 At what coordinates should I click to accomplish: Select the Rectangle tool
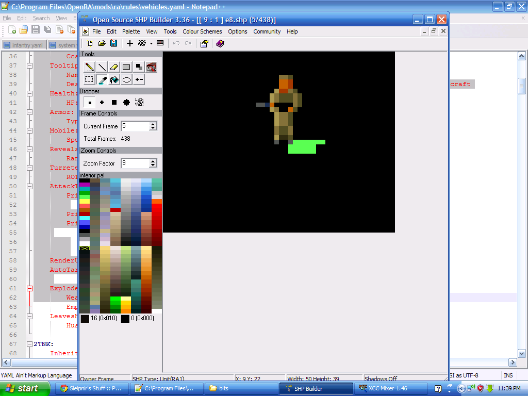click(x=126, y=67)
